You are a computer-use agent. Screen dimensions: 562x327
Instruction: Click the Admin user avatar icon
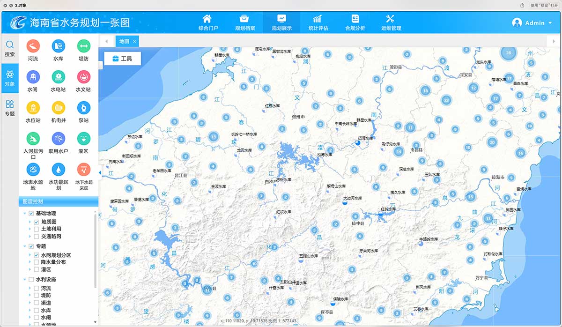(x=517, y=22)
